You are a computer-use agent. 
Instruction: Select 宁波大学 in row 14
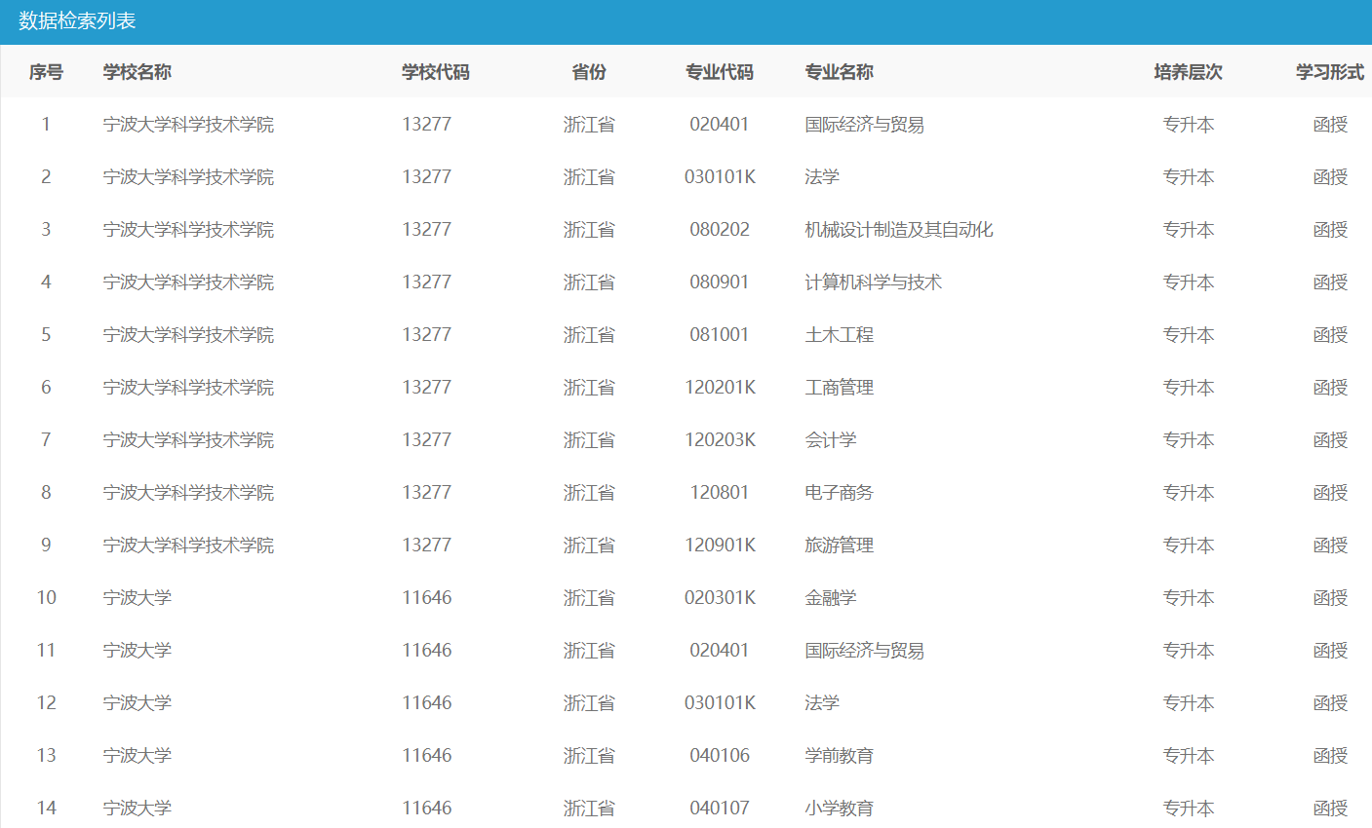tap(137, 809)
